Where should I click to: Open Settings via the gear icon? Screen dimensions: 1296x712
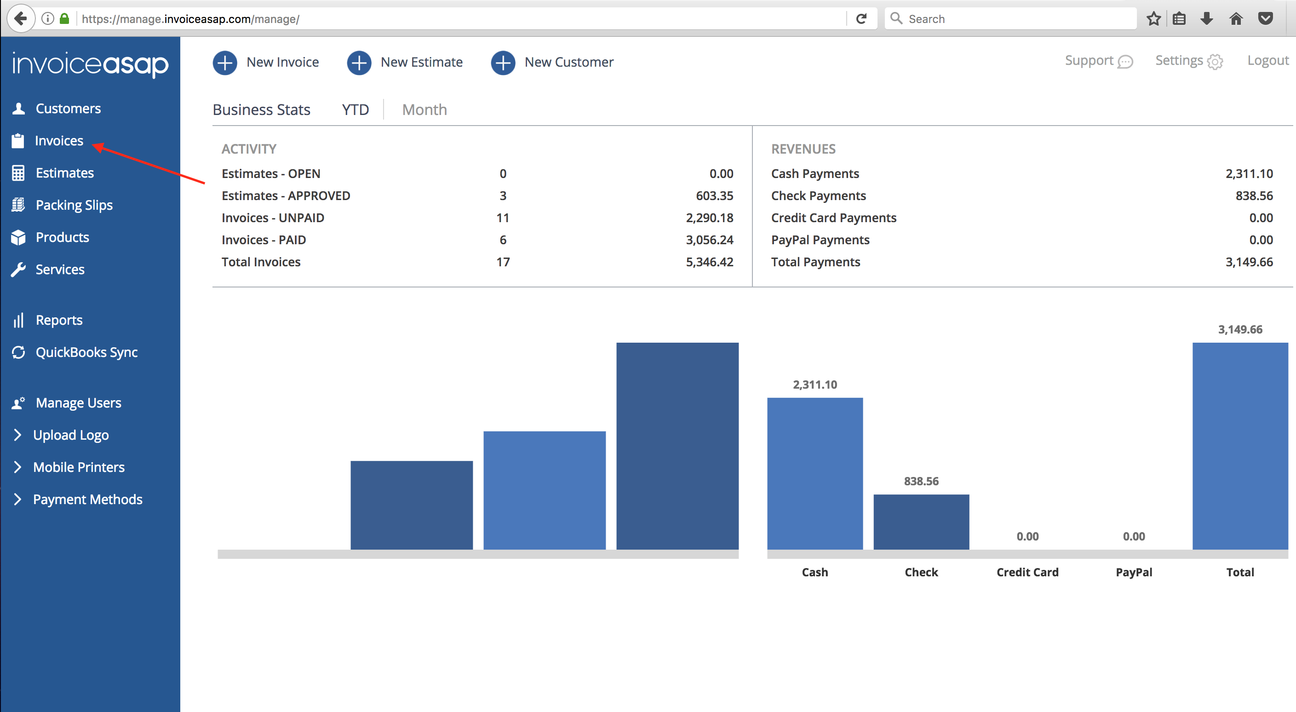click(1215, 61)
